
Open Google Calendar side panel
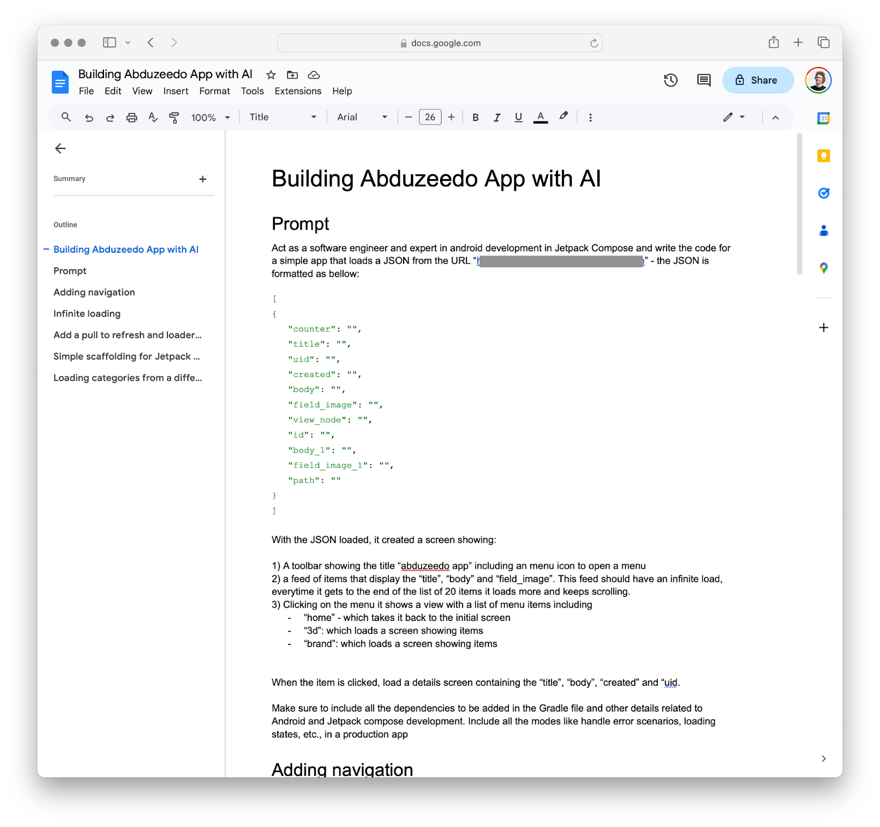coord(823,118)
